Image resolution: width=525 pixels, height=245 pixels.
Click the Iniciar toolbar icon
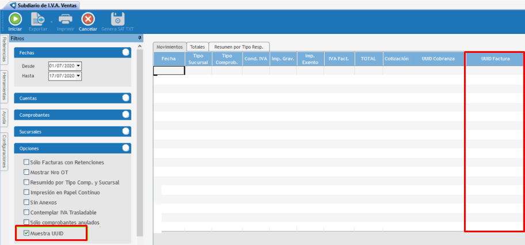15,19
